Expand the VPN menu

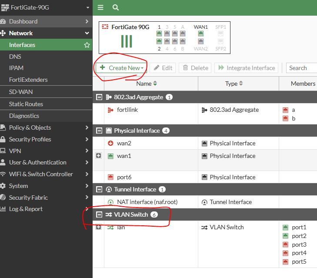click(46, 151)
